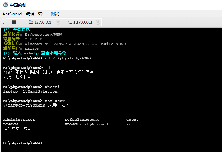Click the cd E:/phpstudy/WWW/ command line
The width and height of the screenshot is (222, 152).
[47, 58]
